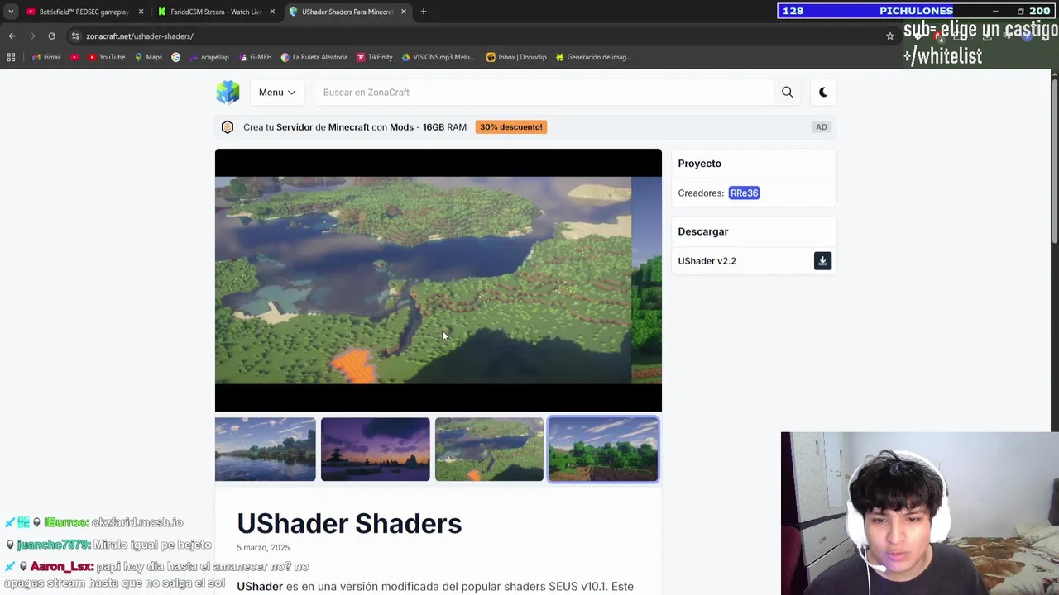Click the UShader v2.2 text

coord(707,261)
